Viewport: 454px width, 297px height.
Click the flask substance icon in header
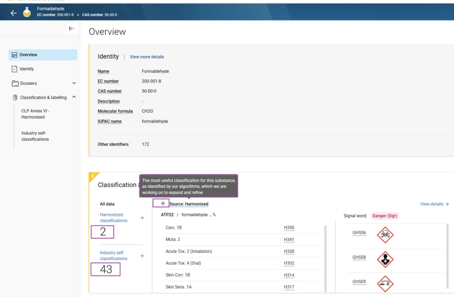(27, 12)
